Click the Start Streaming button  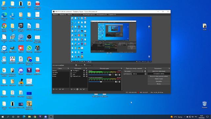point(159,71)
